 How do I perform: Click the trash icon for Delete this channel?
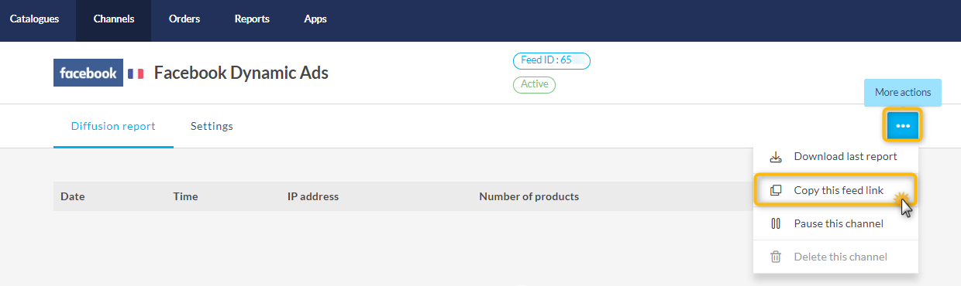point(776,257)
